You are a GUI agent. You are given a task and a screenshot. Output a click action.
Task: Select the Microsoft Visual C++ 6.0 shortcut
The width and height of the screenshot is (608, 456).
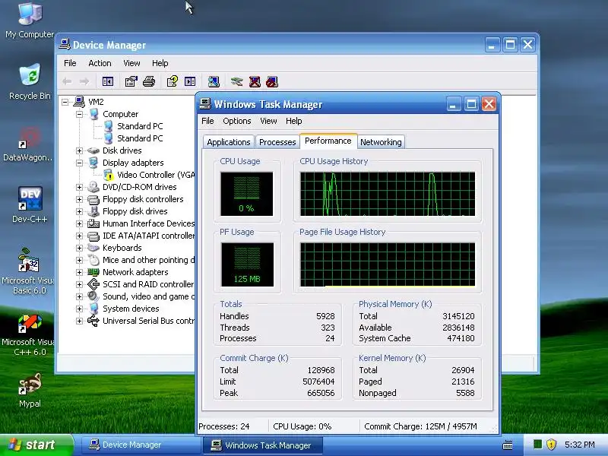point(28,335)
